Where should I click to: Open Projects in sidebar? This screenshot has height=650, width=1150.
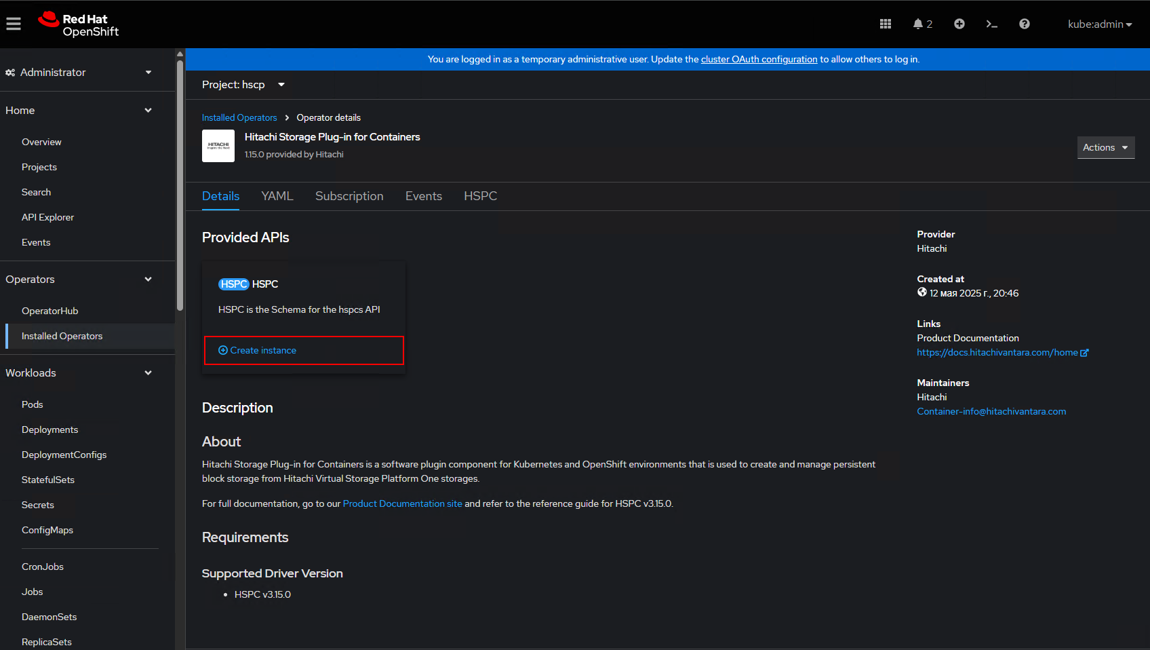39,167
